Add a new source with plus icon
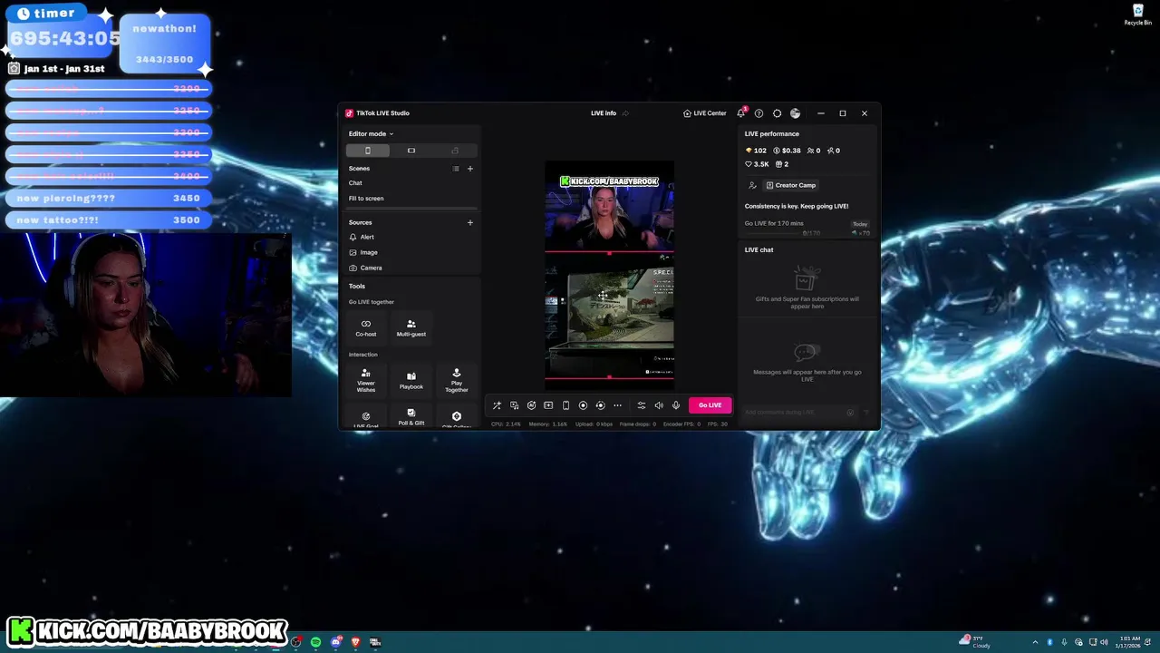1160x653 pixels. click(x=469, y=222)
